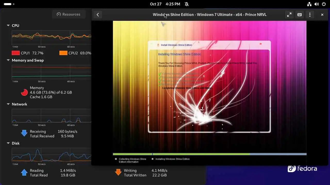Click the Install Windows Shine Edition title icon
Image resolution: width=330 pixels, height=185 pixels.
[158, 45]
